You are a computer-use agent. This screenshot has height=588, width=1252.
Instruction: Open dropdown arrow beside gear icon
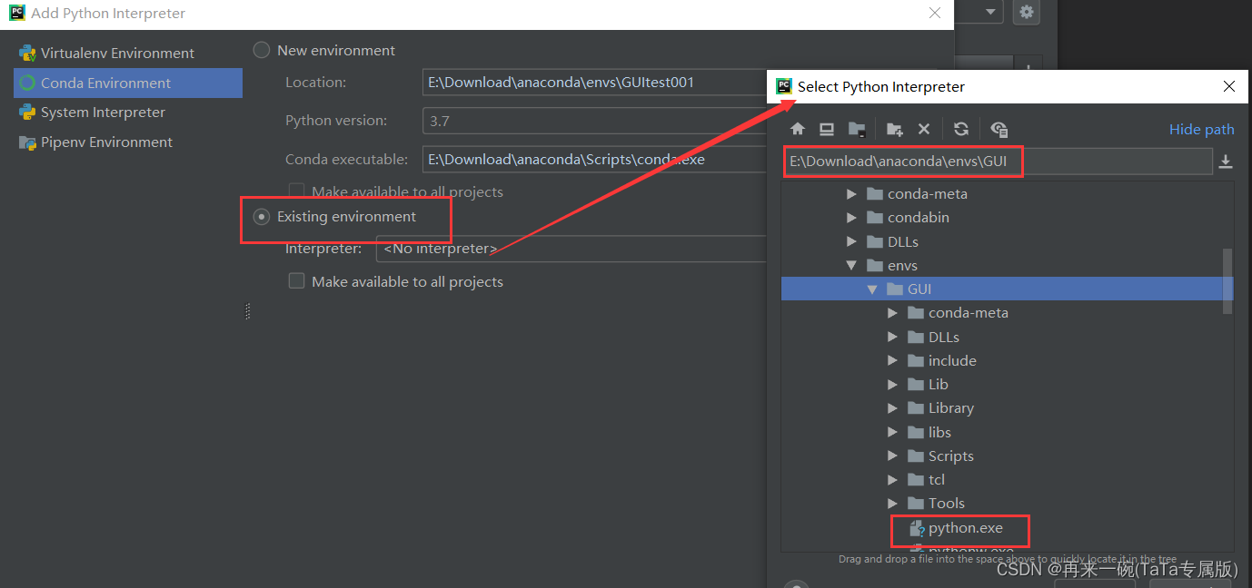point(990,12)
